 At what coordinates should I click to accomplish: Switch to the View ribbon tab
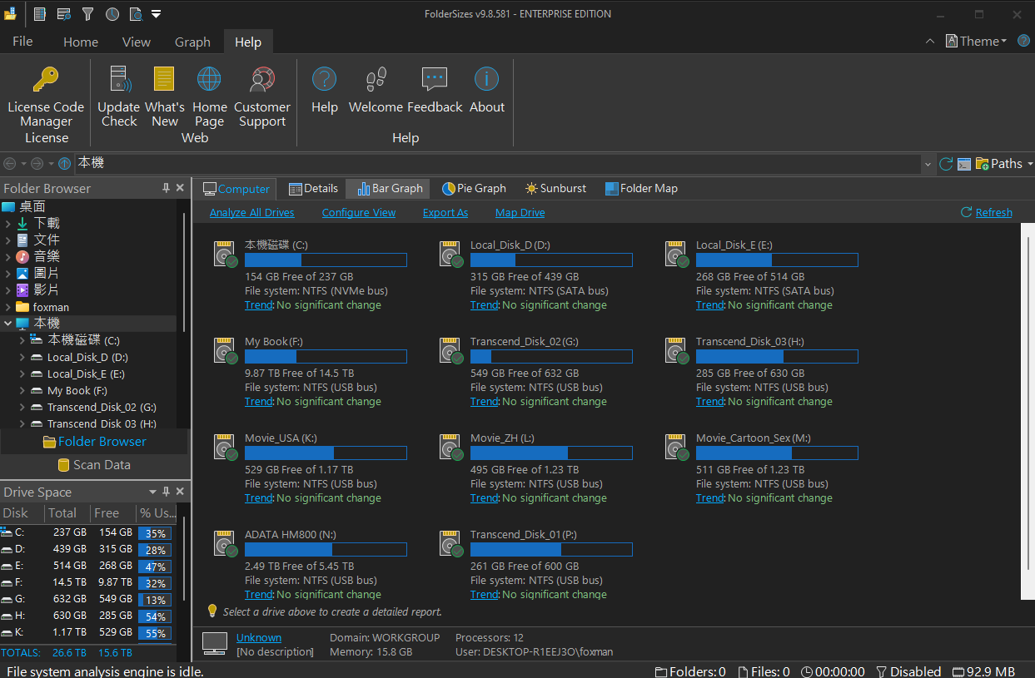point(137,42)
